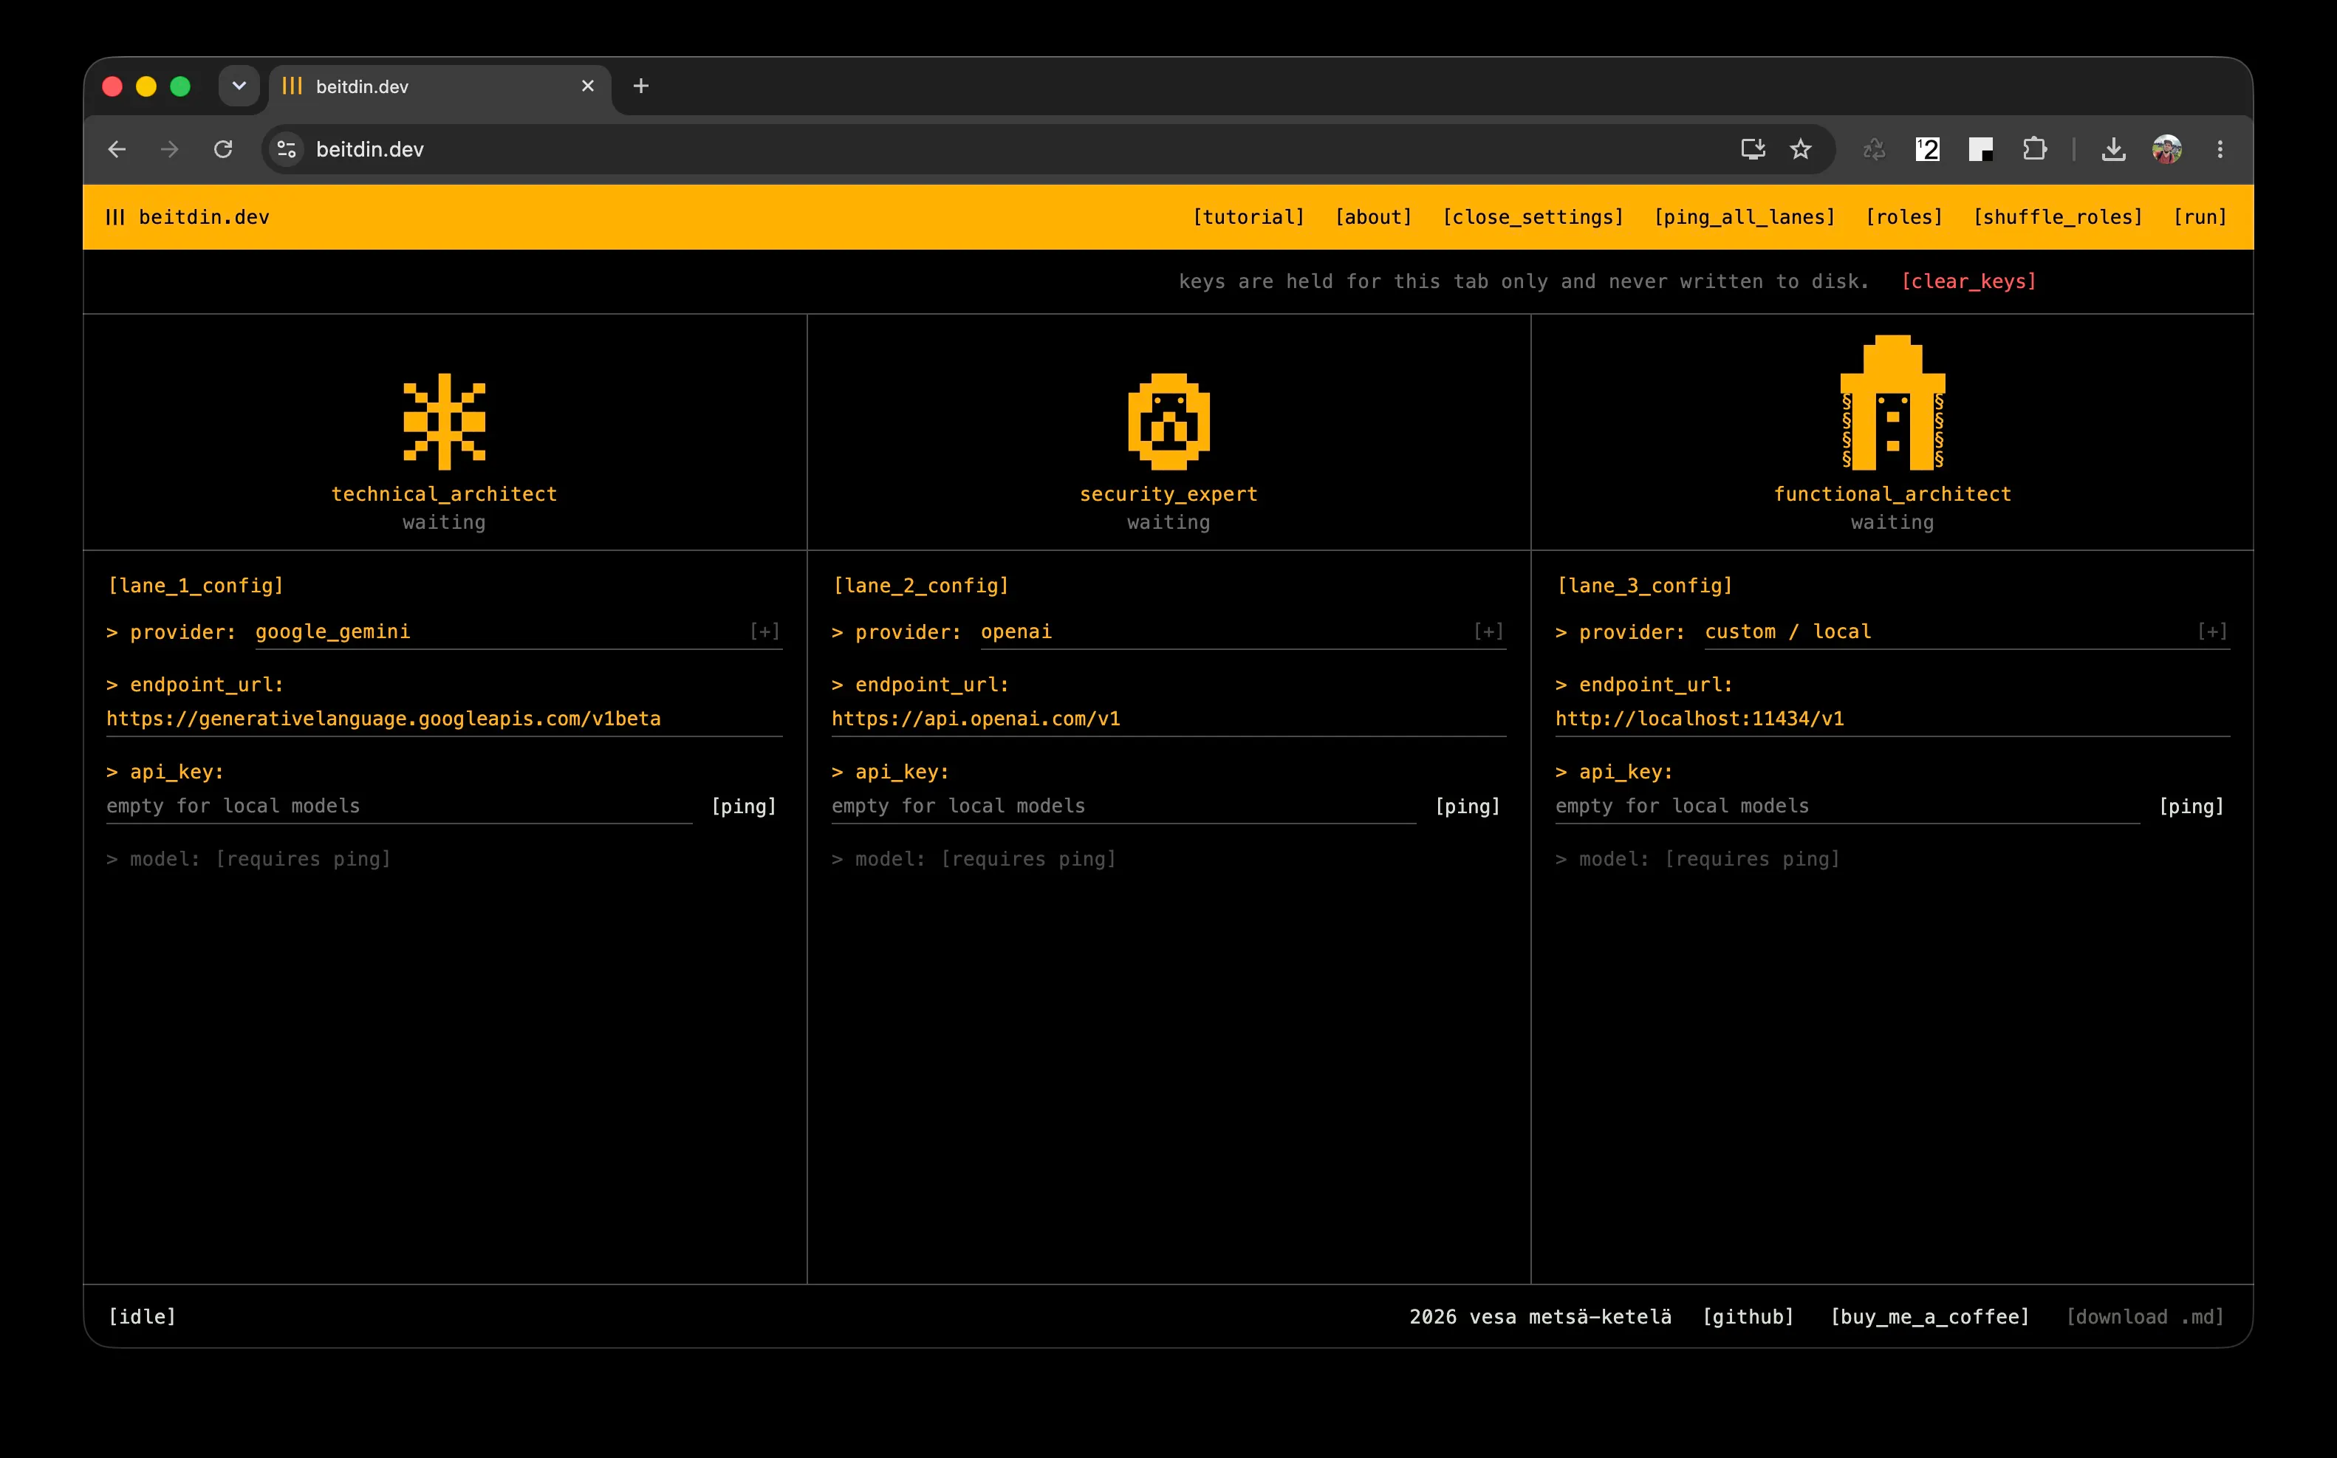This screenshot has width=2337, height=1458.
Task: Open the [roles] menu item
Action: coord(1904,217)
